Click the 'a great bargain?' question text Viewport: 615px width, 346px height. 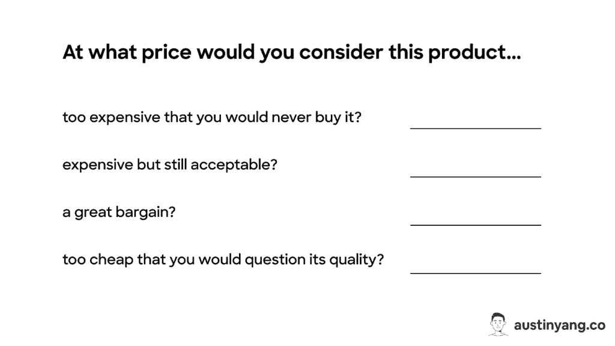(119, 212)
